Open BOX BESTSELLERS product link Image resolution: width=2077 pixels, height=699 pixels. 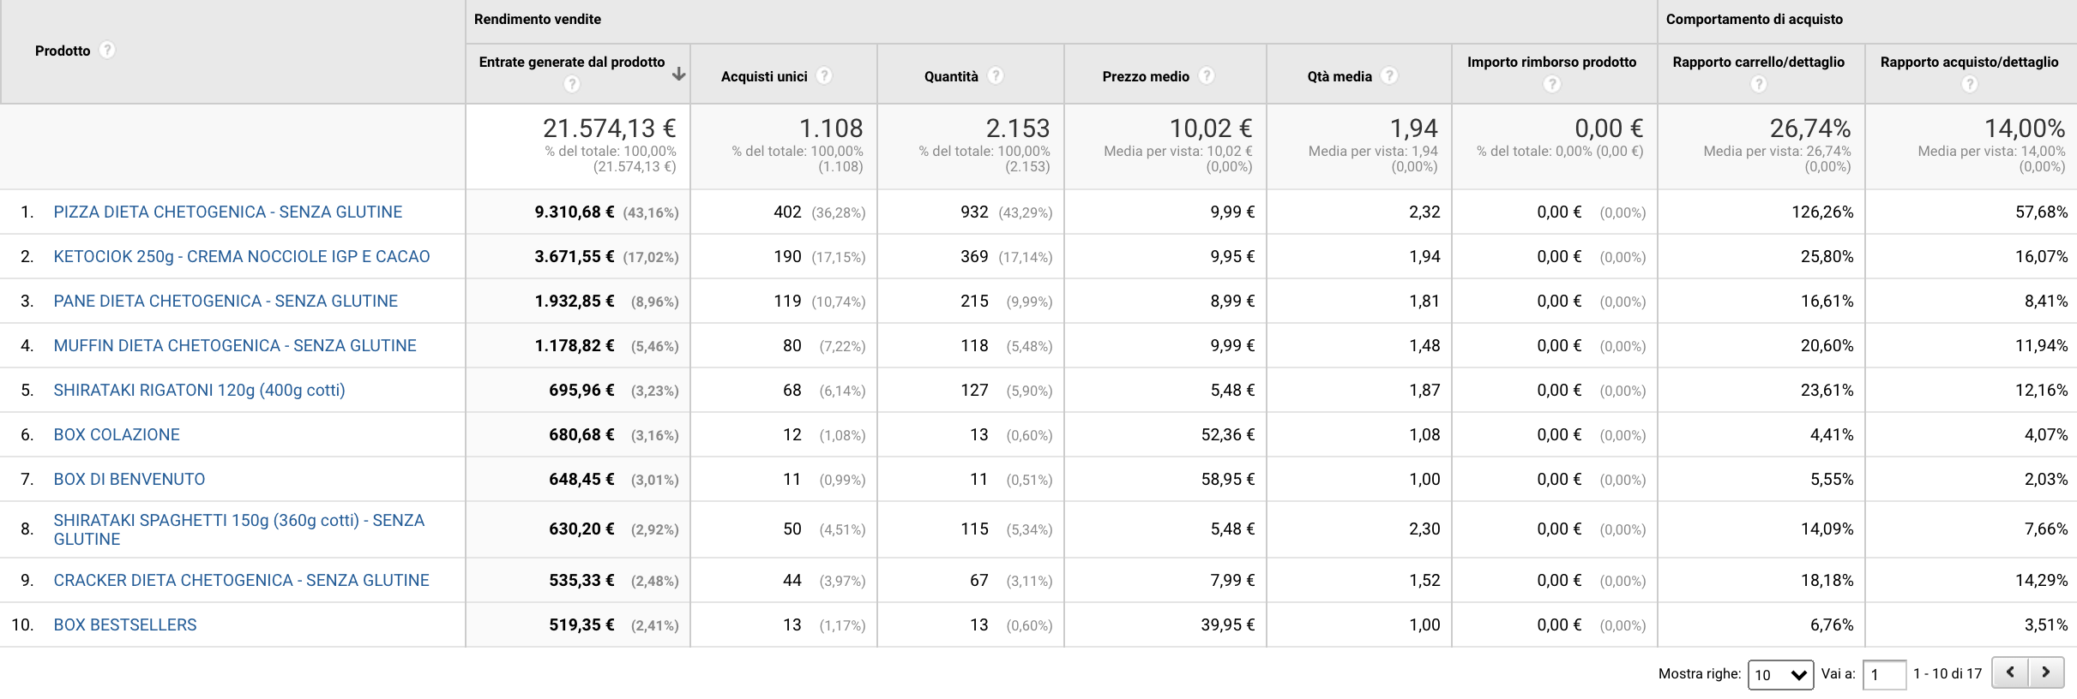(125, 625)
